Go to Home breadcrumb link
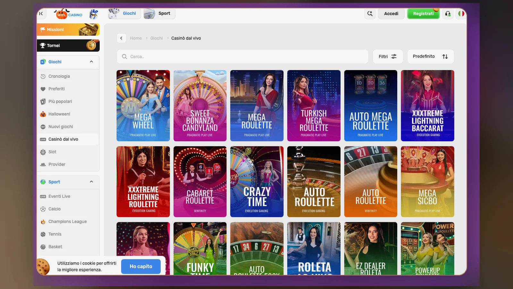The image size is (513, 289). tap(136, 38)
